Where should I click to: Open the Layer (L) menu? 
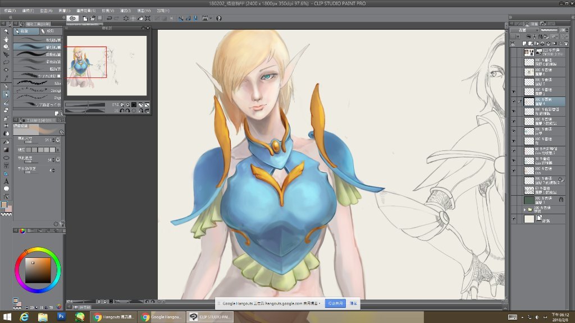click(x=64, y=11)
